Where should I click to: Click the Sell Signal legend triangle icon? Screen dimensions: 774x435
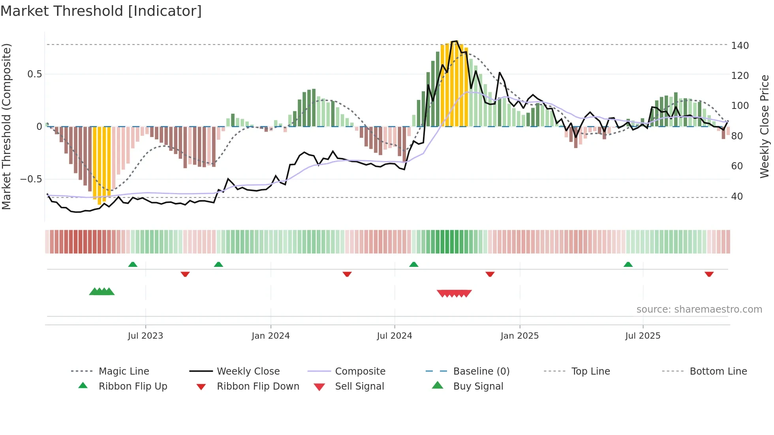319,387
